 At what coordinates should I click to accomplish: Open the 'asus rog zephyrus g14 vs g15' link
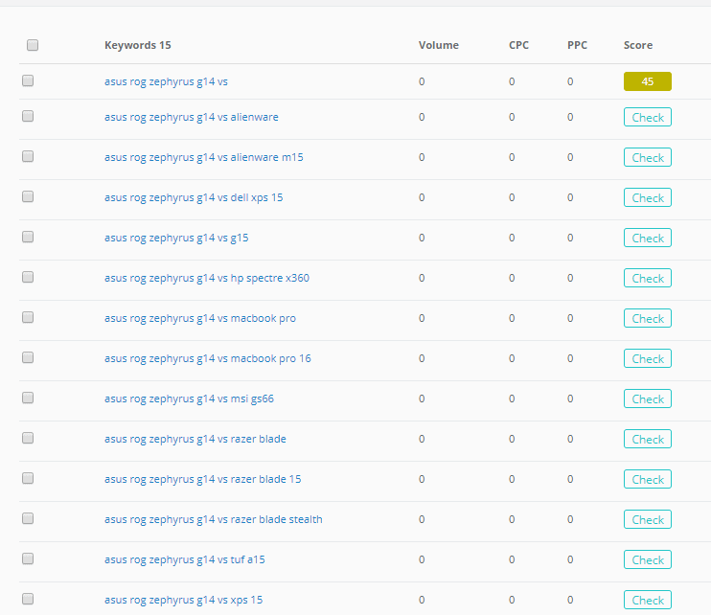176,238
